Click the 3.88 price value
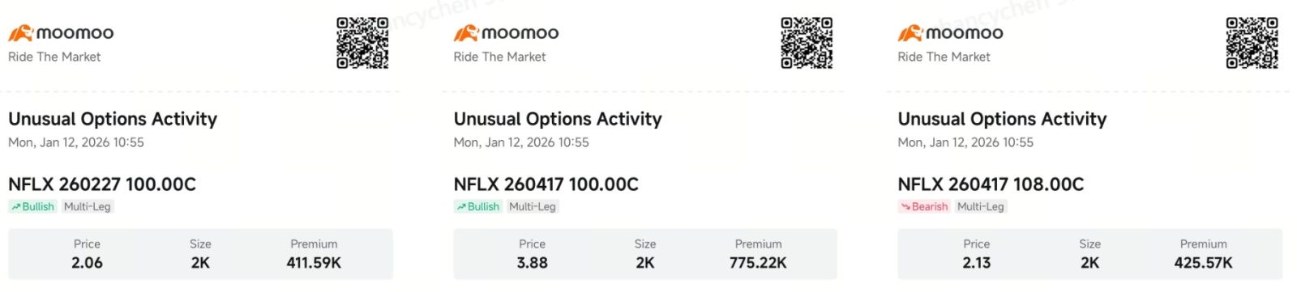This screenshot has width=1297, height=292. [533, 263]
